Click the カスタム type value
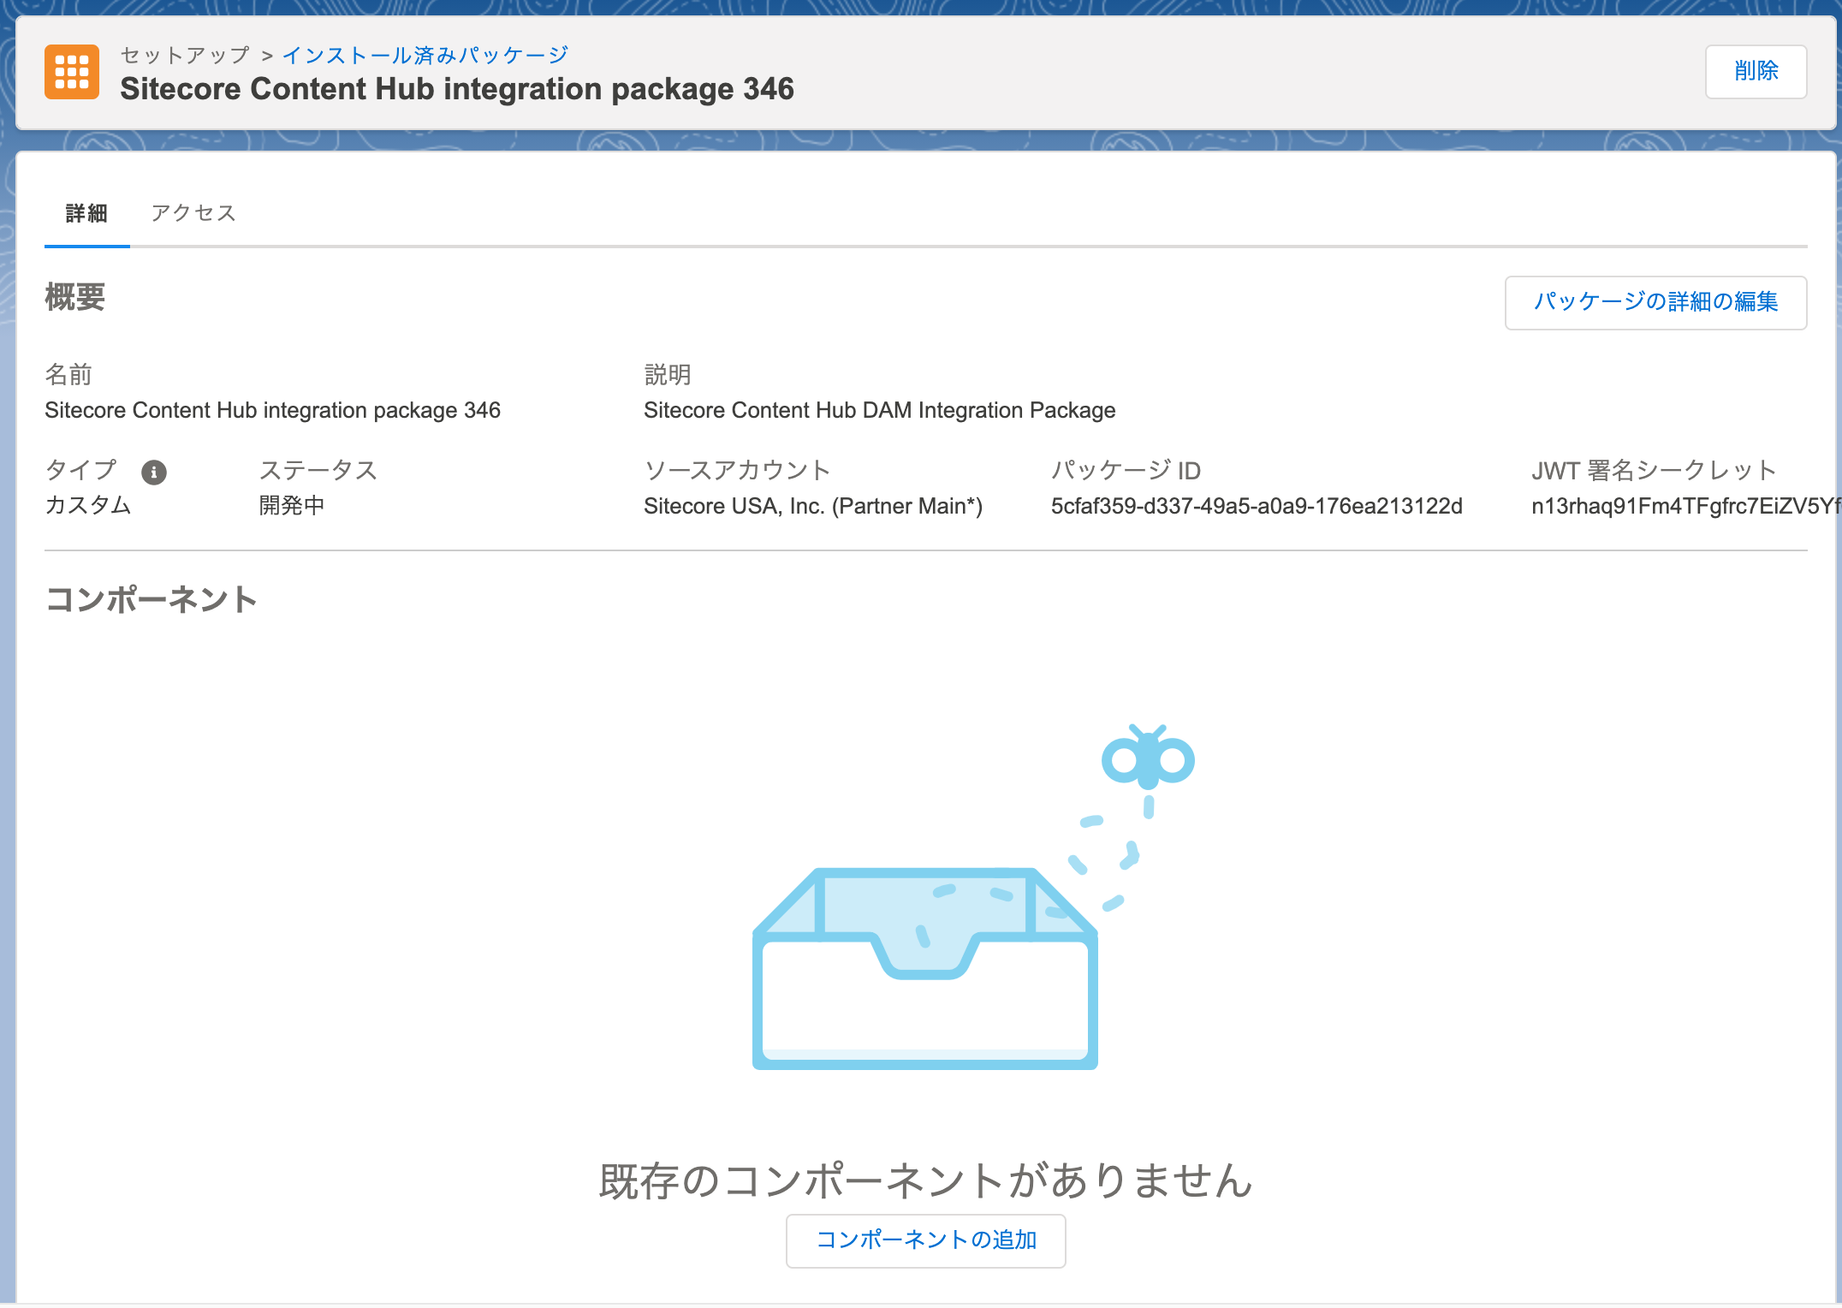Image resolution: width=1842 pixels, height=1308 pixels. (88, 505)
